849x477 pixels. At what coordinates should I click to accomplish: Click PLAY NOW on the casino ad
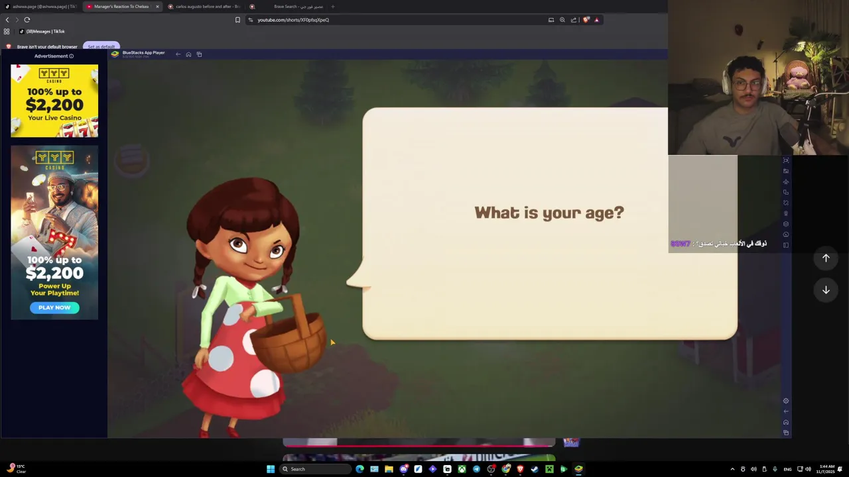click(x=54, y=307)
